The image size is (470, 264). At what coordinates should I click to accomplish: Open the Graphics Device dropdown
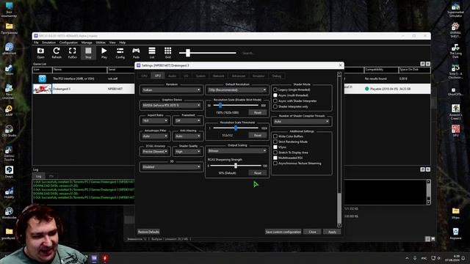click(x=171, y=105)
